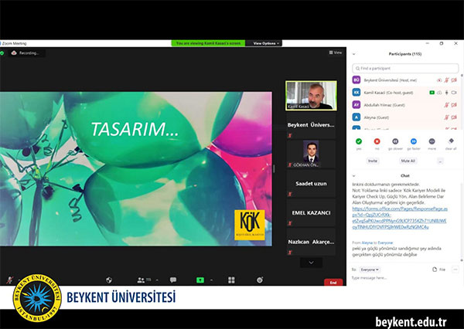464x329 pixels.
Task: Click the Beykent Üniversitesi host row avatar
Action: 357,80
